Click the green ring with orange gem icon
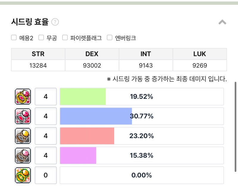 [x=23, y=175]
